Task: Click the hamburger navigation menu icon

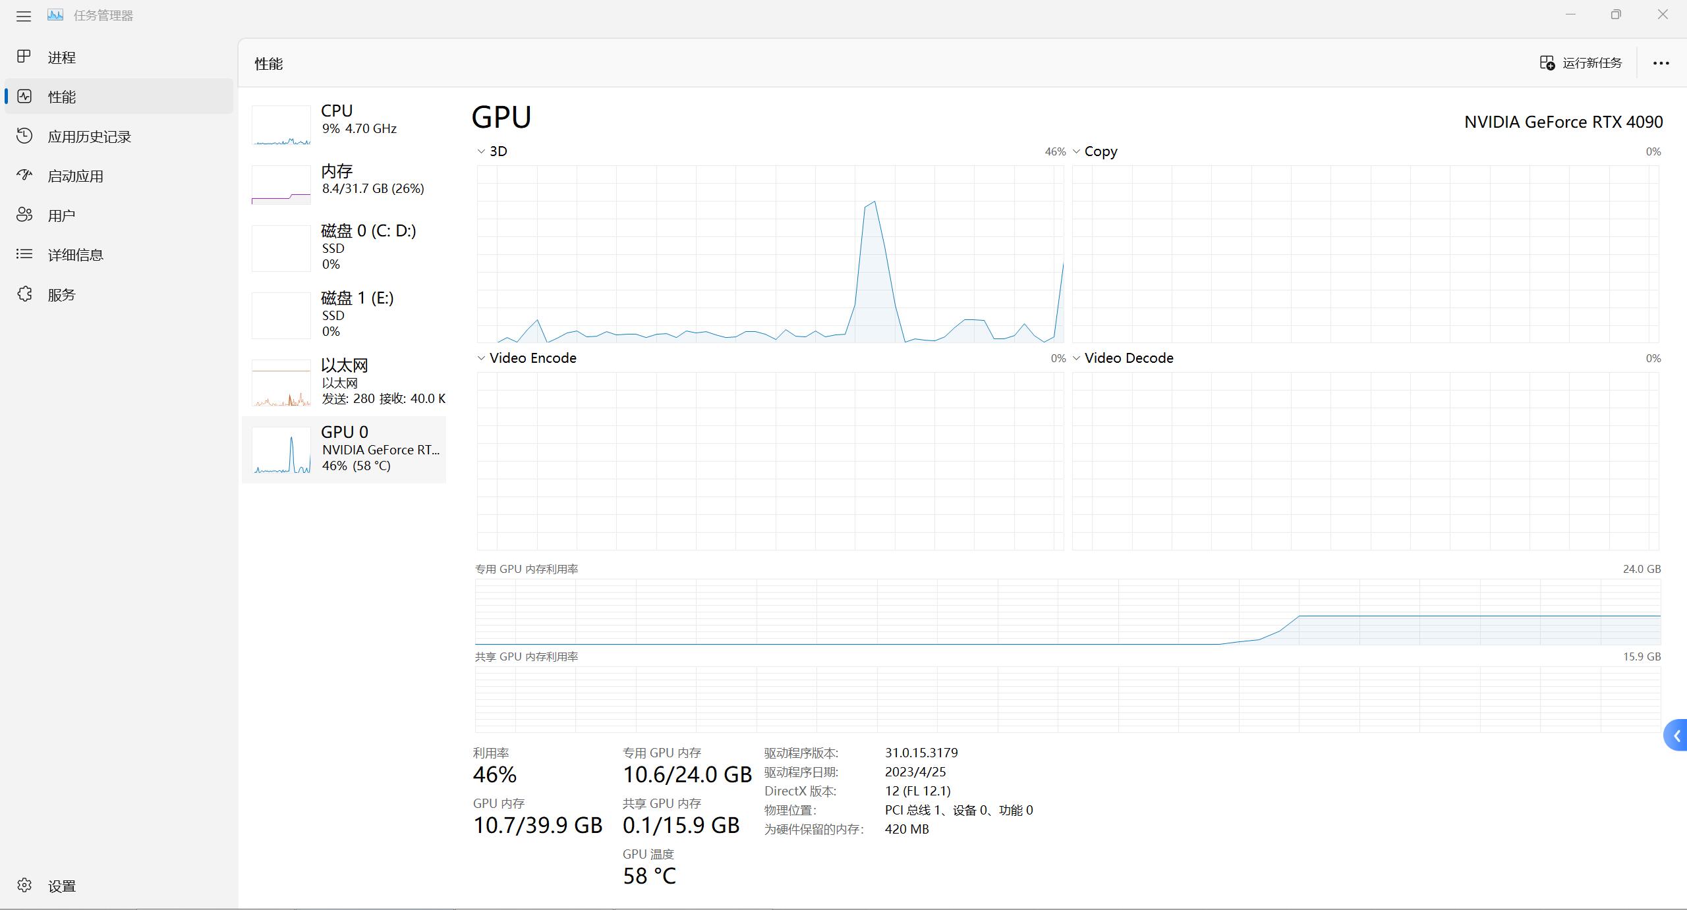Action: [x=24, y=16]
